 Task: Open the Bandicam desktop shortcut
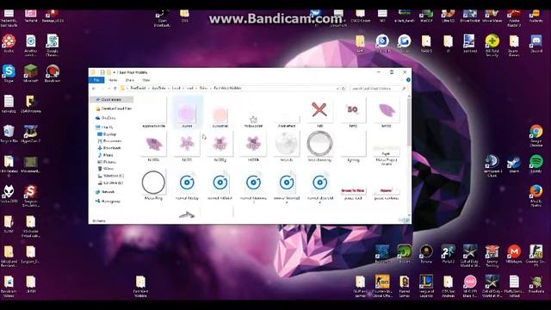click(x=53, y=73)
